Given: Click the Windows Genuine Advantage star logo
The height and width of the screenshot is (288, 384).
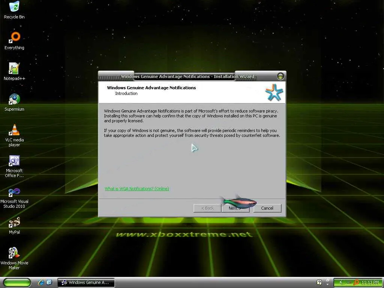Looking at the screenshot, I should point(274,92).
